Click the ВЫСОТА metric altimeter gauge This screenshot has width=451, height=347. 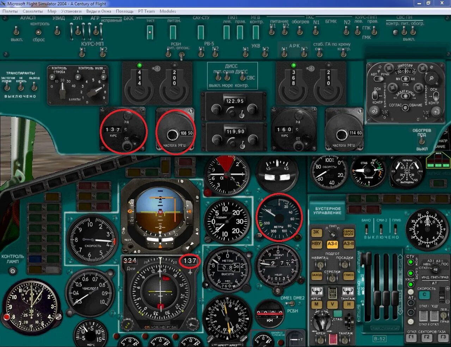[x=227, y=270]
